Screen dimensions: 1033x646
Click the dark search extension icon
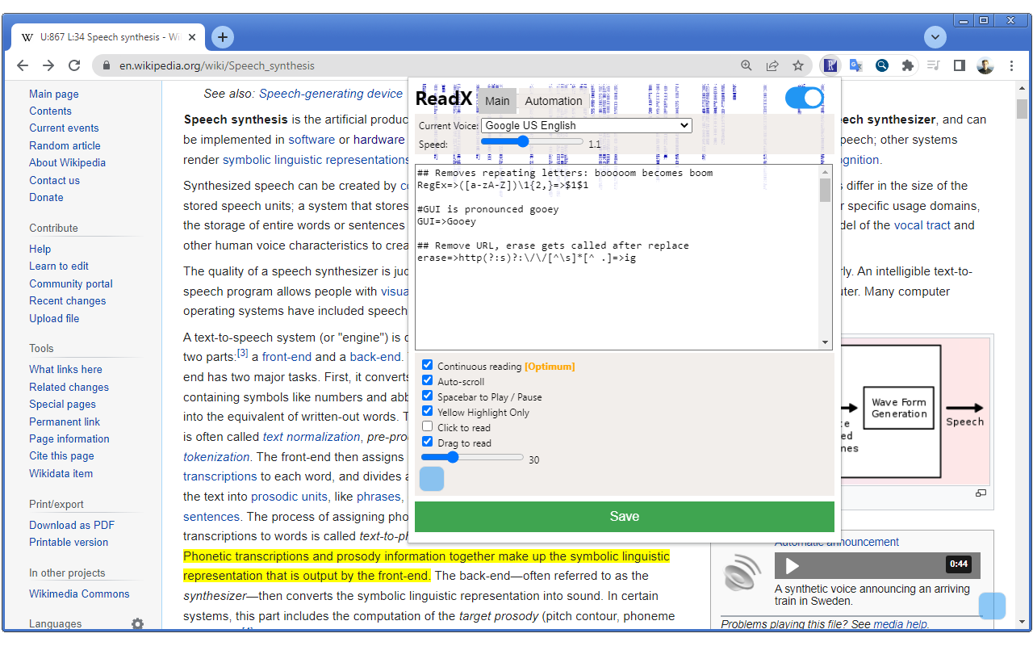pos(882,65)
